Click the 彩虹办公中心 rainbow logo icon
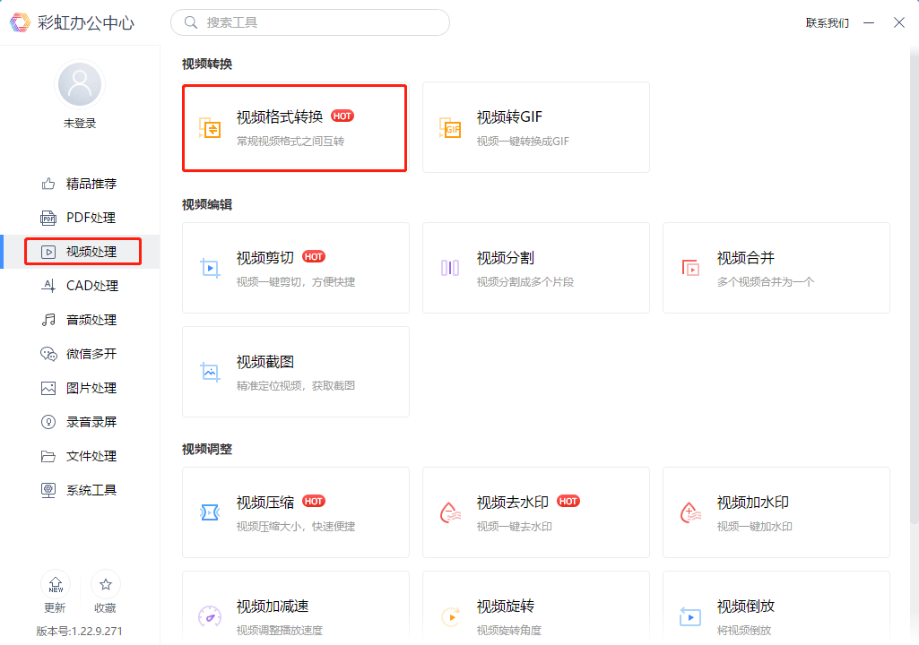 (x=20, y=22)
